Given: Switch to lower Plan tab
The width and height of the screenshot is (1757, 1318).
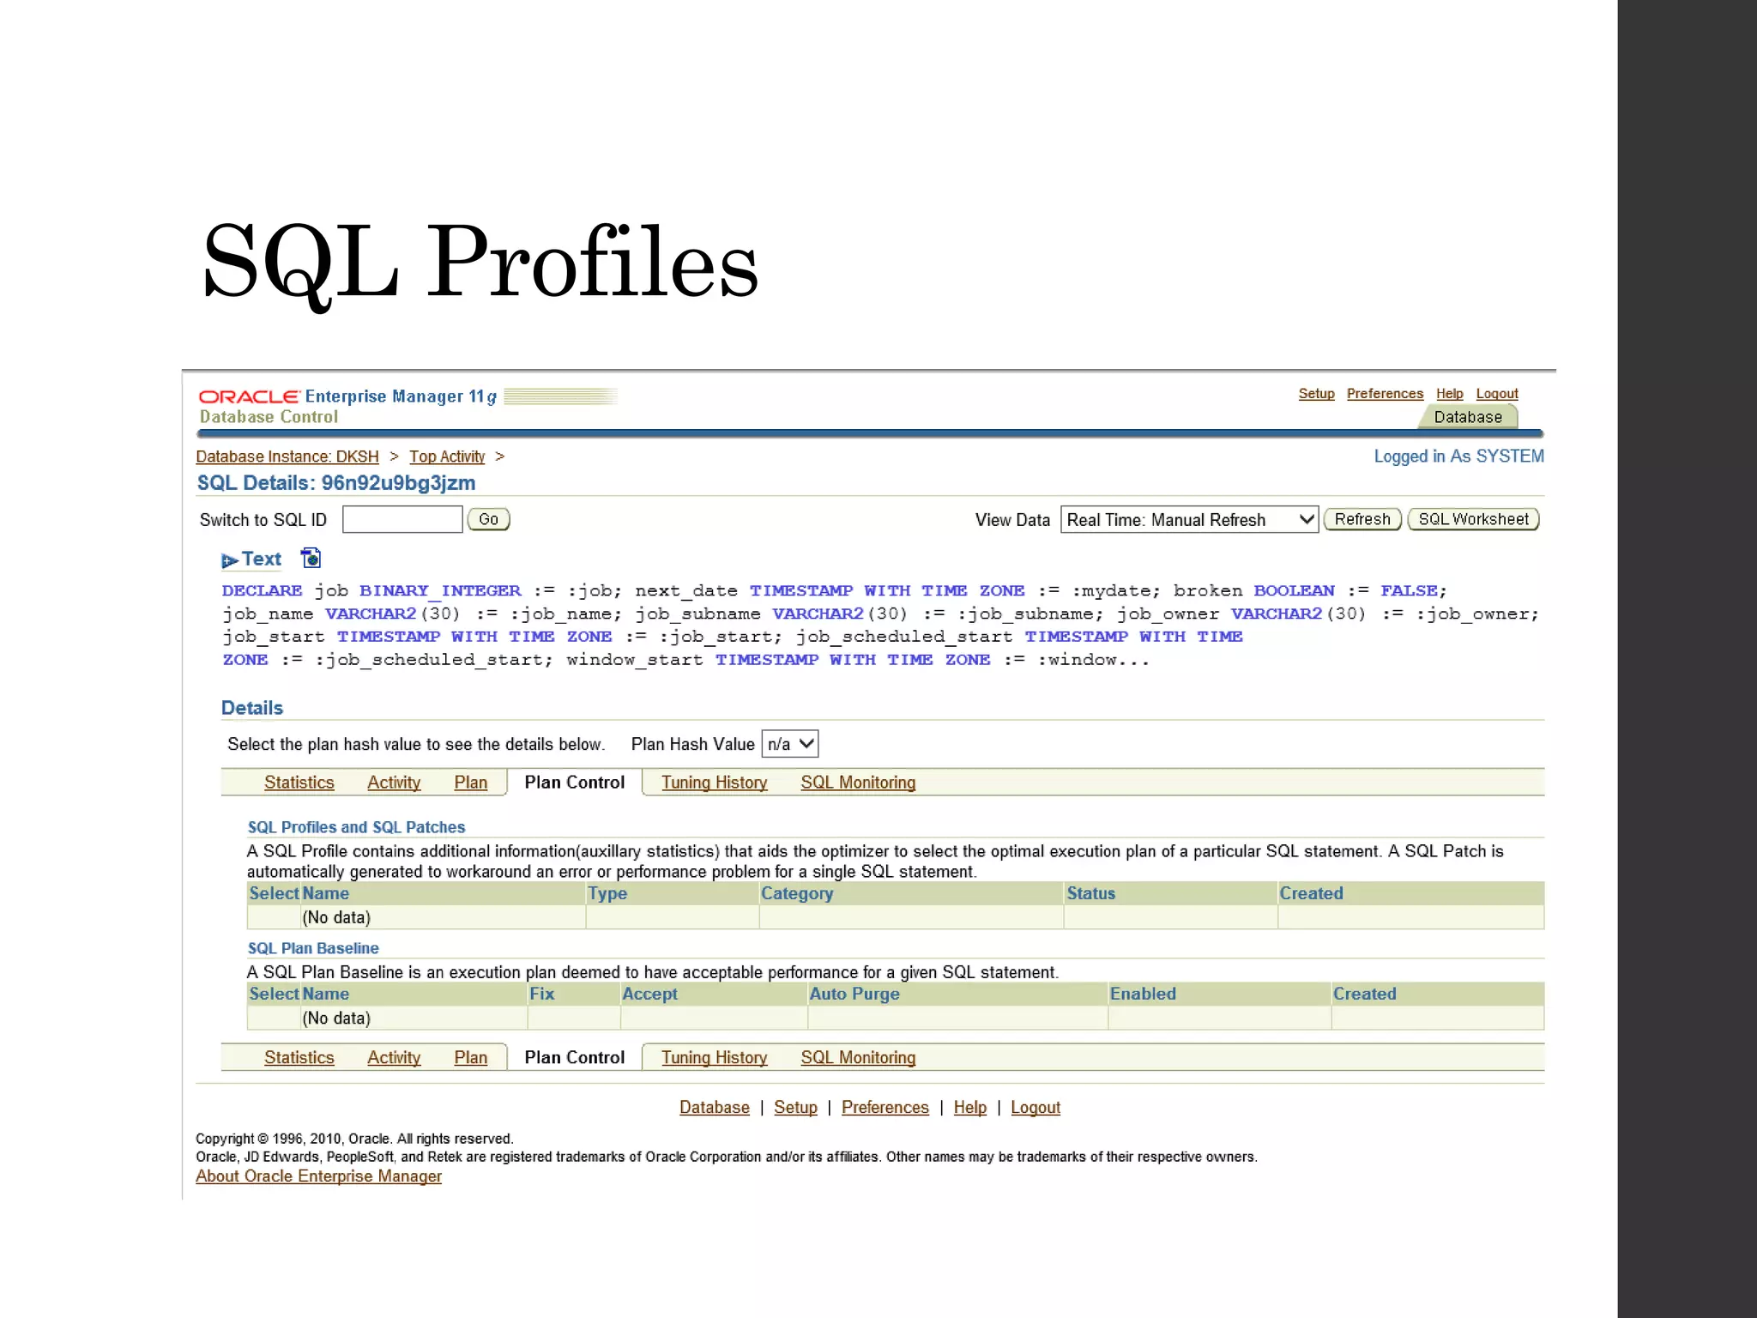Looking at the screenshot, I should pyautogui.click(x=471, y=1058).
